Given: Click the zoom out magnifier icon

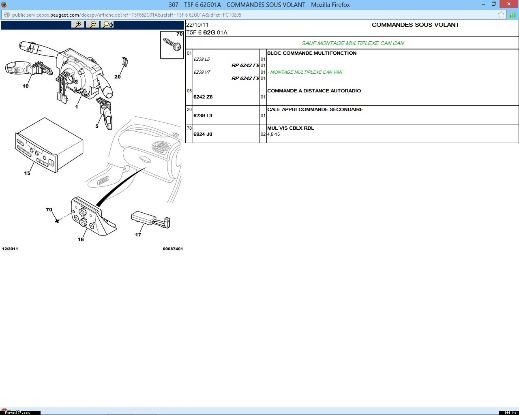Looking at the screenshot, I should point(92,24).
